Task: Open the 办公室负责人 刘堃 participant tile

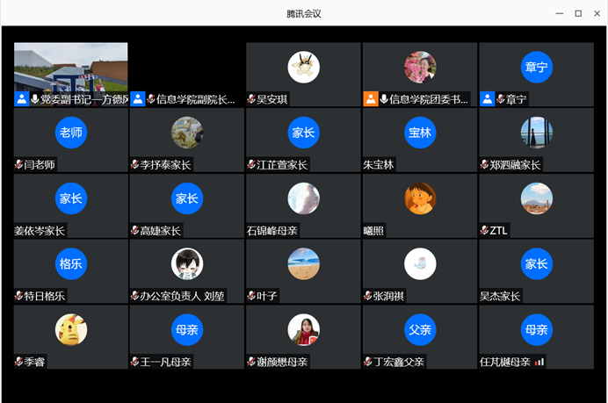Action: pos(187,271)
